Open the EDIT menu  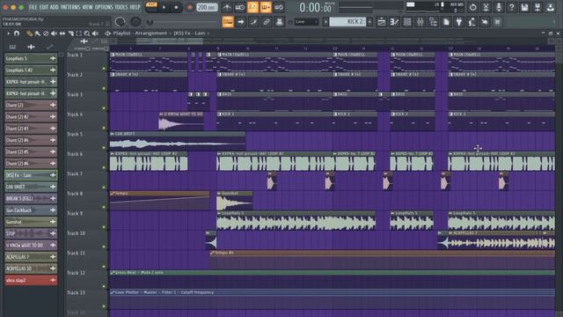click(x=44, y=7)
